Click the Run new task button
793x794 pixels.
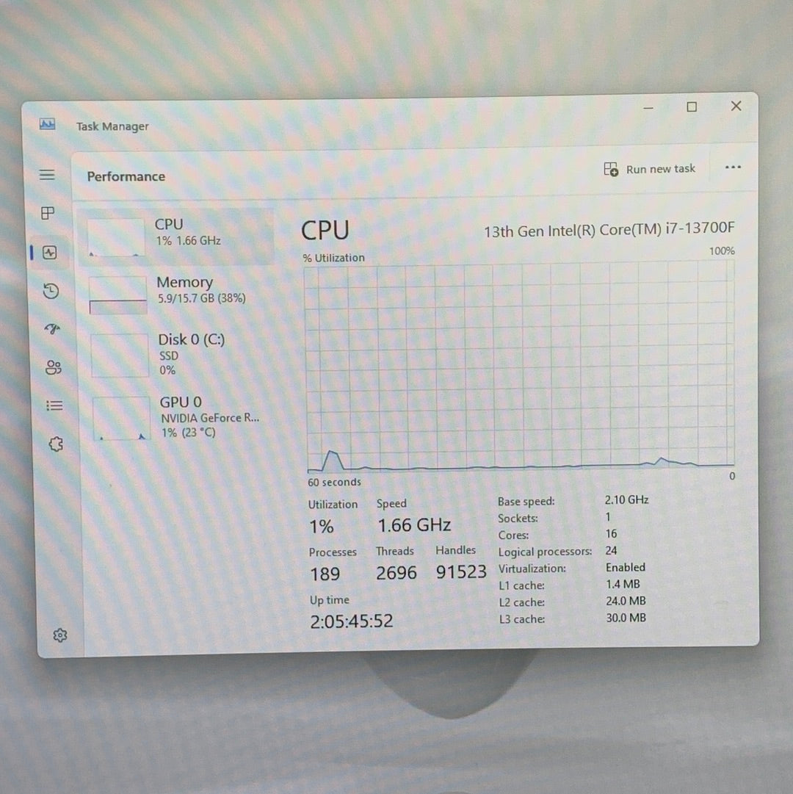[650, 169]
